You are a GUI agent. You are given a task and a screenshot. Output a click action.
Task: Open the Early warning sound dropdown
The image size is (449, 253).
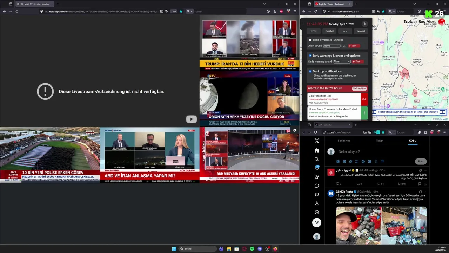point(342,61)
